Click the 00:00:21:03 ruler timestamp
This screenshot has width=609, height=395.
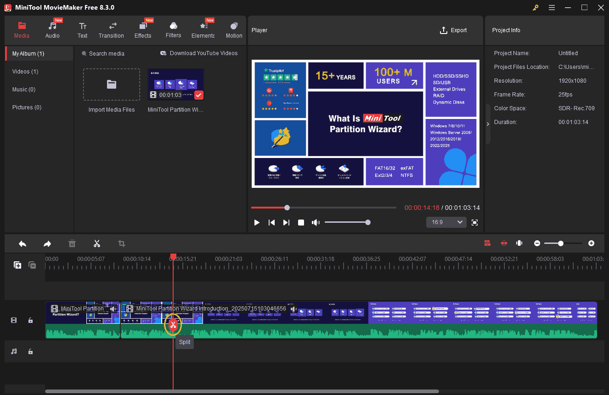(x=229, y=259)
